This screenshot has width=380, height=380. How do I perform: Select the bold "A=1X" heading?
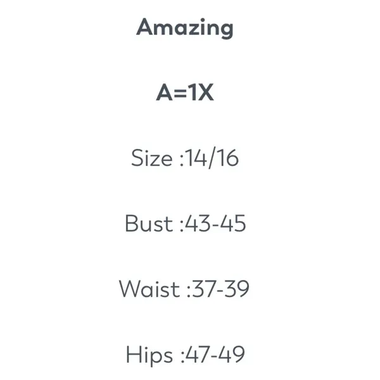coord(185,92)
